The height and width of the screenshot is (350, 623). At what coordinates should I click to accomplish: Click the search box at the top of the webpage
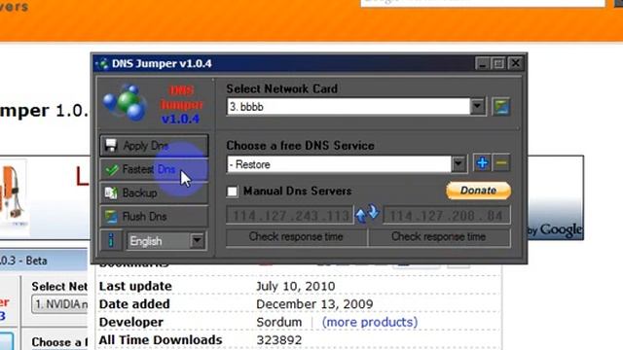[483, 2]
